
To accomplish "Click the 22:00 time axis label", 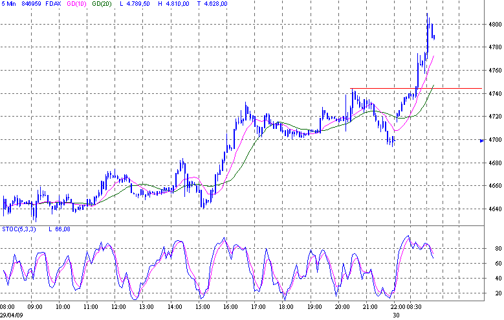I will (x=399, y=307).
